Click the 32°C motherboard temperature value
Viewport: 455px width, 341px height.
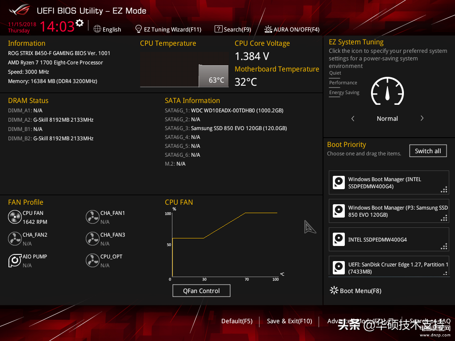(x=246, y=82)
